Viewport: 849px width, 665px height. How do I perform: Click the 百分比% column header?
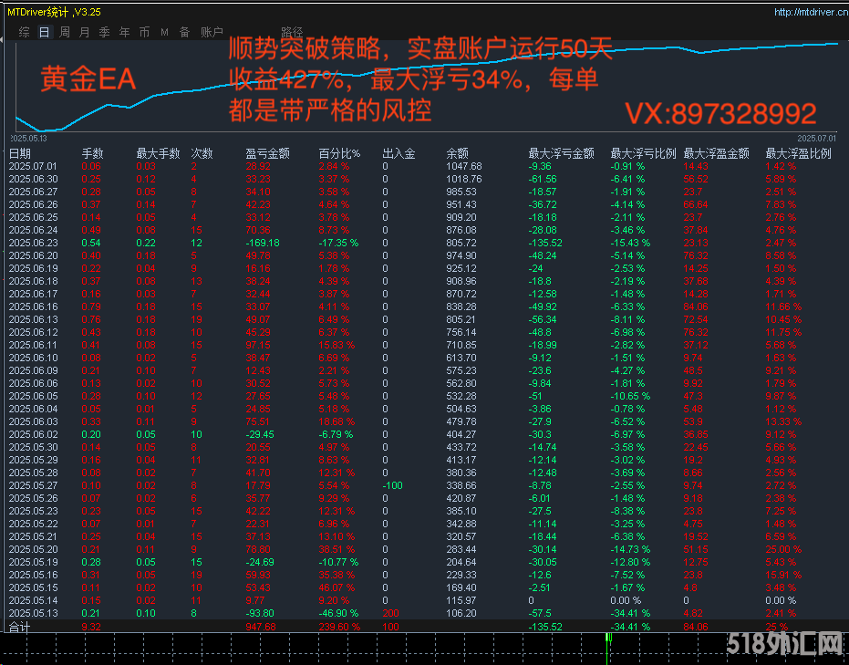339,154
